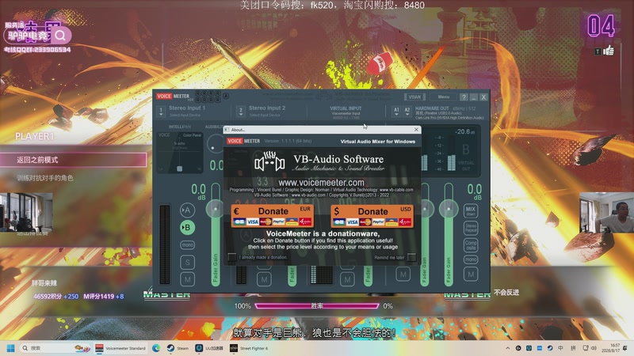Click the thumbs-up icon top right
This screenshot has height=356, width=634.
pyautogui.click(x=609, y=51)
